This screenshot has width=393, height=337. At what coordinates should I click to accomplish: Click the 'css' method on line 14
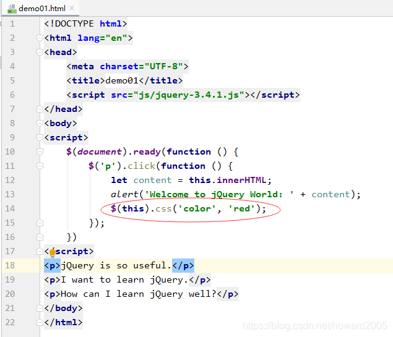click(x=163, y=208)
